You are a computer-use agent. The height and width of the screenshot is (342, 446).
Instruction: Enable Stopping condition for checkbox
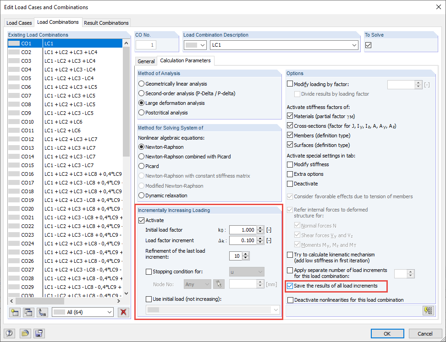tap(149, 272)
